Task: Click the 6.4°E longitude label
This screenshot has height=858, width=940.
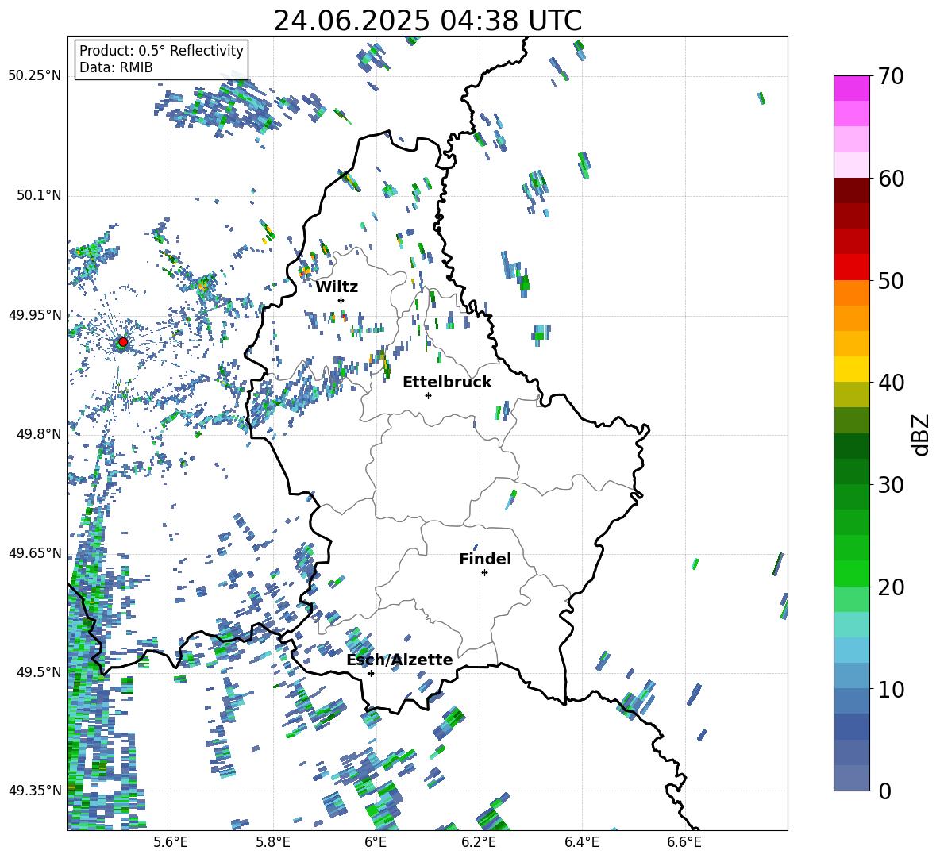Action: tap(581, 842)
